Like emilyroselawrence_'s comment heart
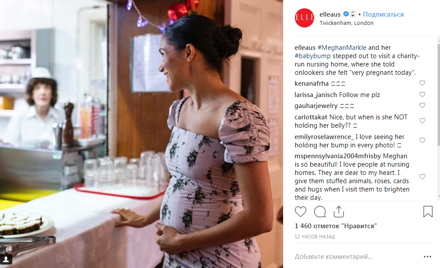This screenshot has width=440, height=268. tap(422, 140)
